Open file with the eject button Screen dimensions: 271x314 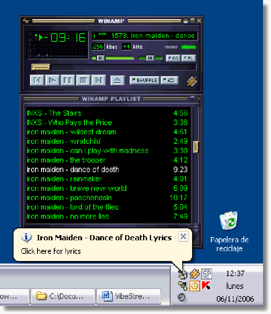tap(118, 80)
